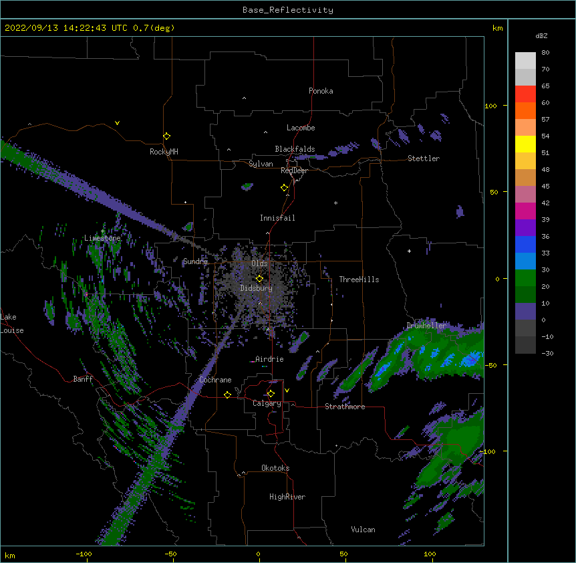Click the Didsbury label
The image size is (576, 563).
click(256, 288)
